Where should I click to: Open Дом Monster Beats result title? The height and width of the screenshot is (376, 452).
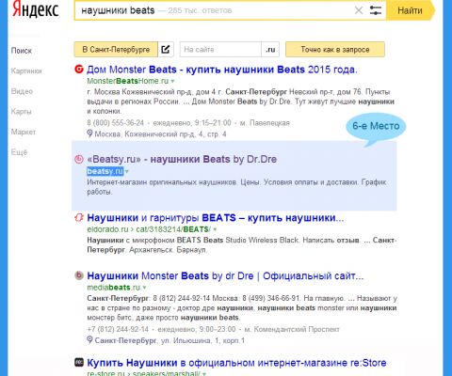click(222, 70)
